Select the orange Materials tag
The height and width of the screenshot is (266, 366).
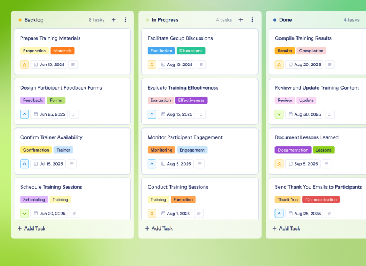tap(63, 51)
